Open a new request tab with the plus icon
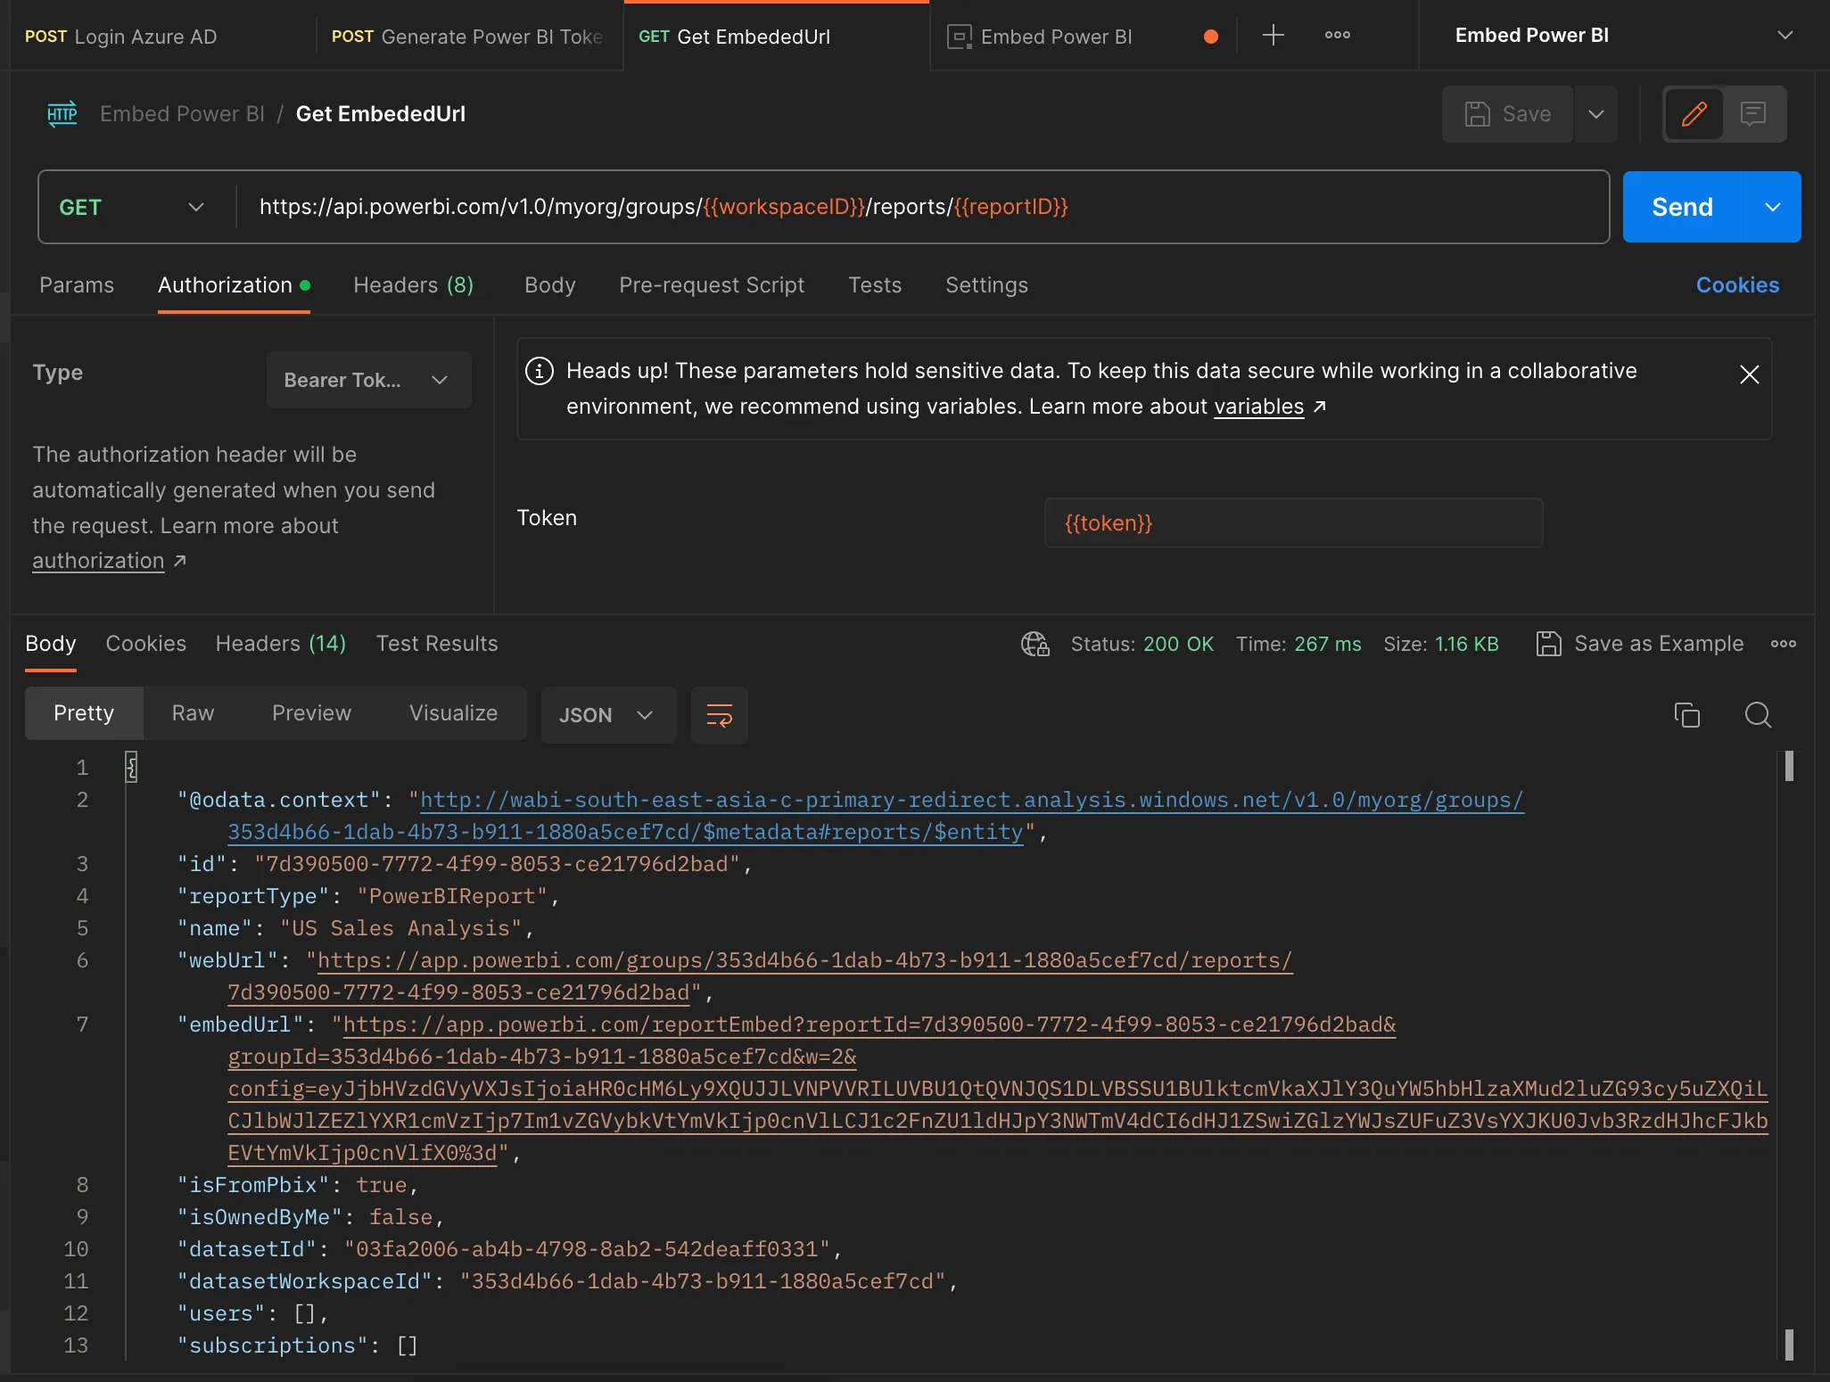Image resolution: width=1830 pixels, height=1382 pixels. [1273, 36]
